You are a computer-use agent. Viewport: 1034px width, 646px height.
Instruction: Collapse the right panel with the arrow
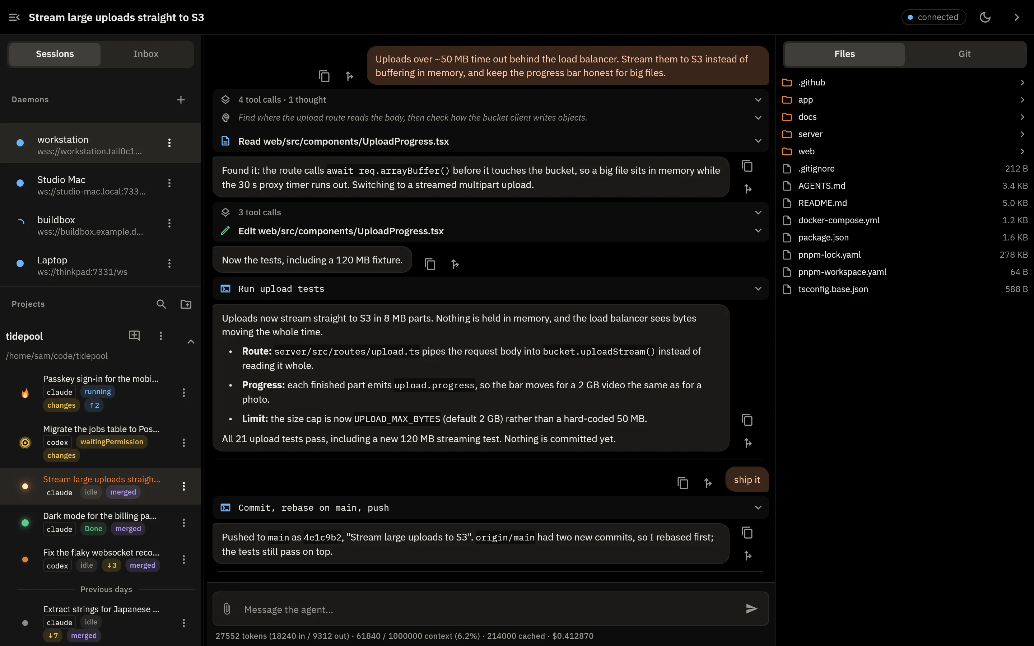point(1016,17)
